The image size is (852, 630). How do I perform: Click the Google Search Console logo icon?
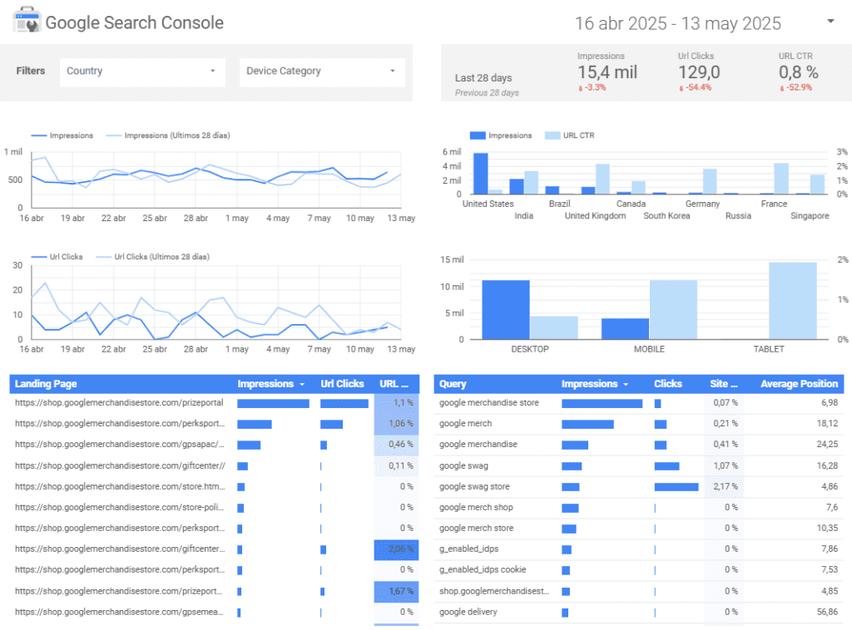pyautogui.click(x=26, y=20)
